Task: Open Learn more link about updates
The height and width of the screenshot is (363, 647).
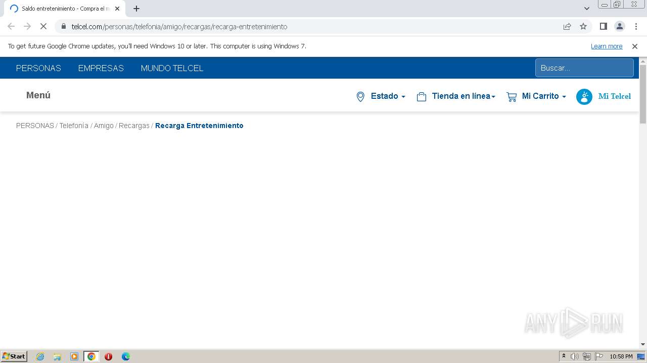Action: [607, 46]
